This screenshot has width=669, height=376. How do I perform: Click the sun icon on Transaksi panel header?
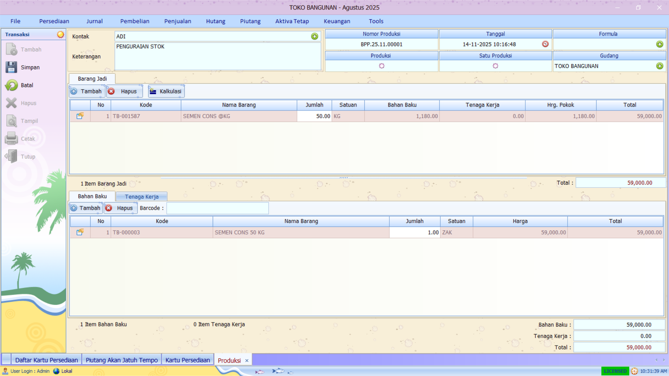click(x=60, y=34)
